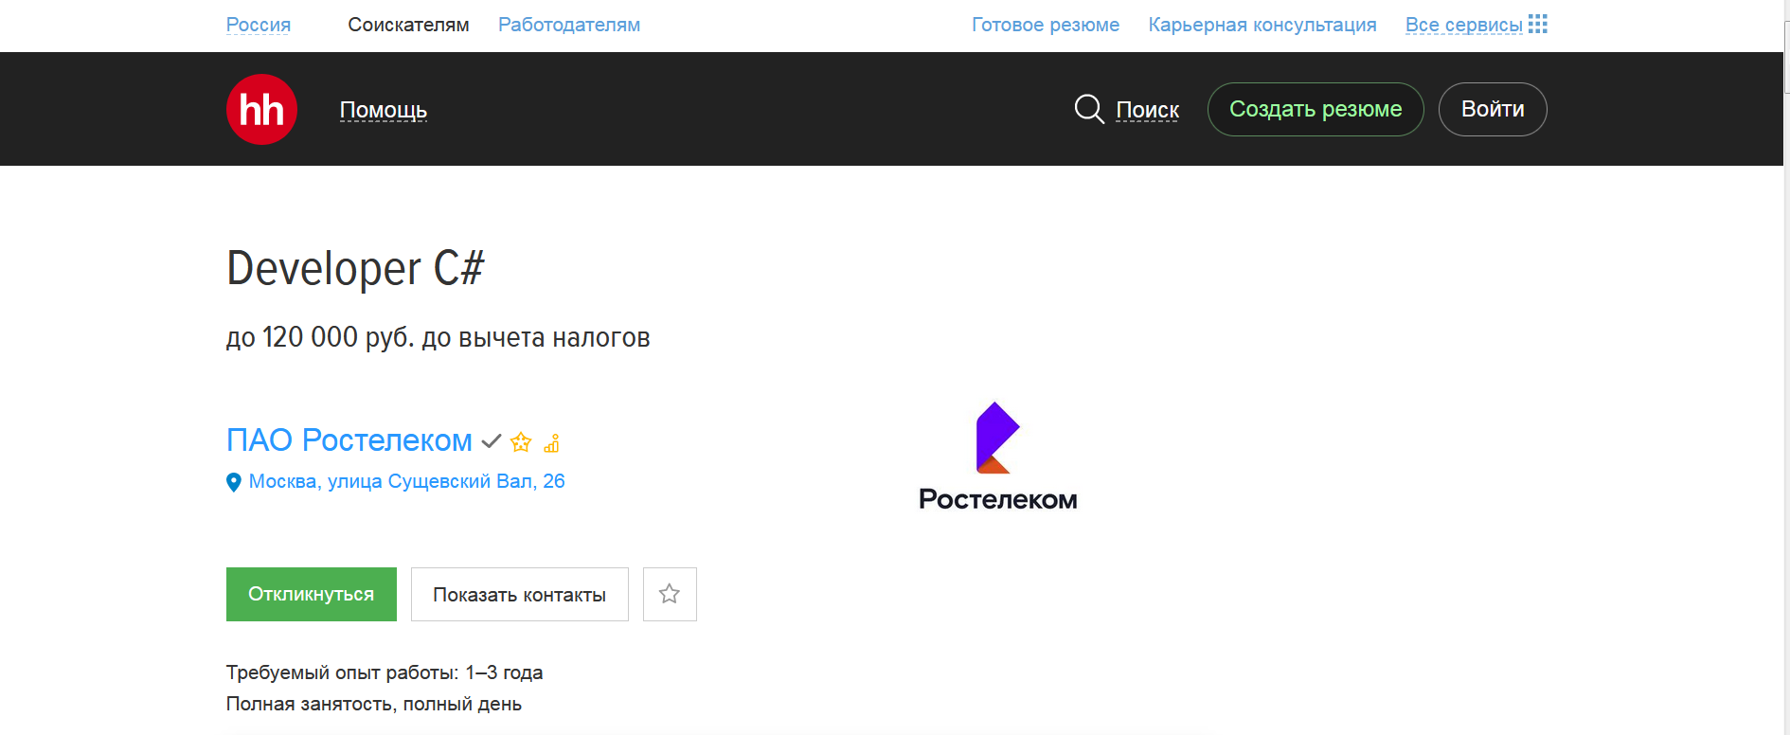Click the hh logo icon
Viewport: 1790px width, 735px height.
click(x=261, y=109)
